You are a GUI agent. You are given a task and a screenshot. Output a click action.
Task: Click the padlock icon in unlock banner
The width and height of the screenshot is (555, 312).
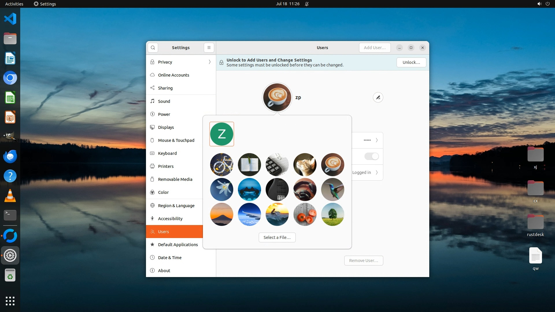pos(221,63)
